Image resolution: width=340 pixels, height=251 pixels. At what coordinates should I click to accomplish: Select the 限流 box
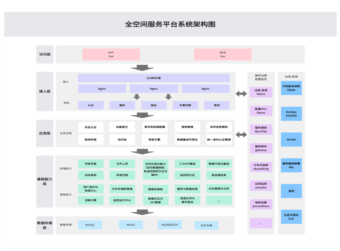pos(217,105)
